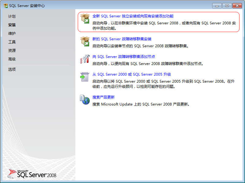
Task: Open 向 SQL Server 故障转移群集添加节点 link
Action: 124,57
